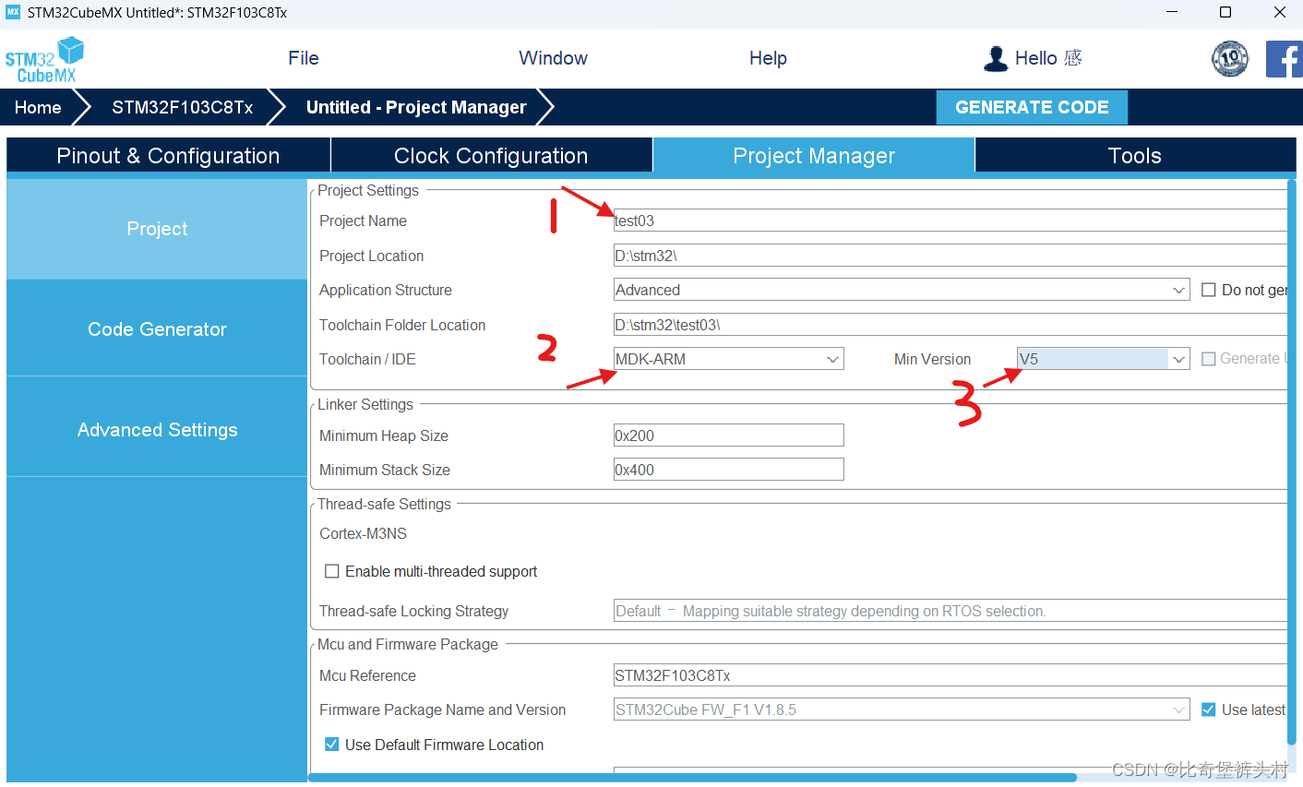1303x787 pixels.
Task: Open the user account profile icon
Action: (996, 58)
